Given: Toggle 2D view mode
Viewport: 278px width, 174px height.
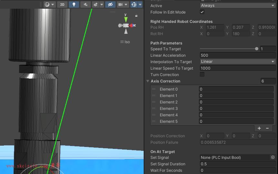Looking at the screenshot, I should coord(62,5).
